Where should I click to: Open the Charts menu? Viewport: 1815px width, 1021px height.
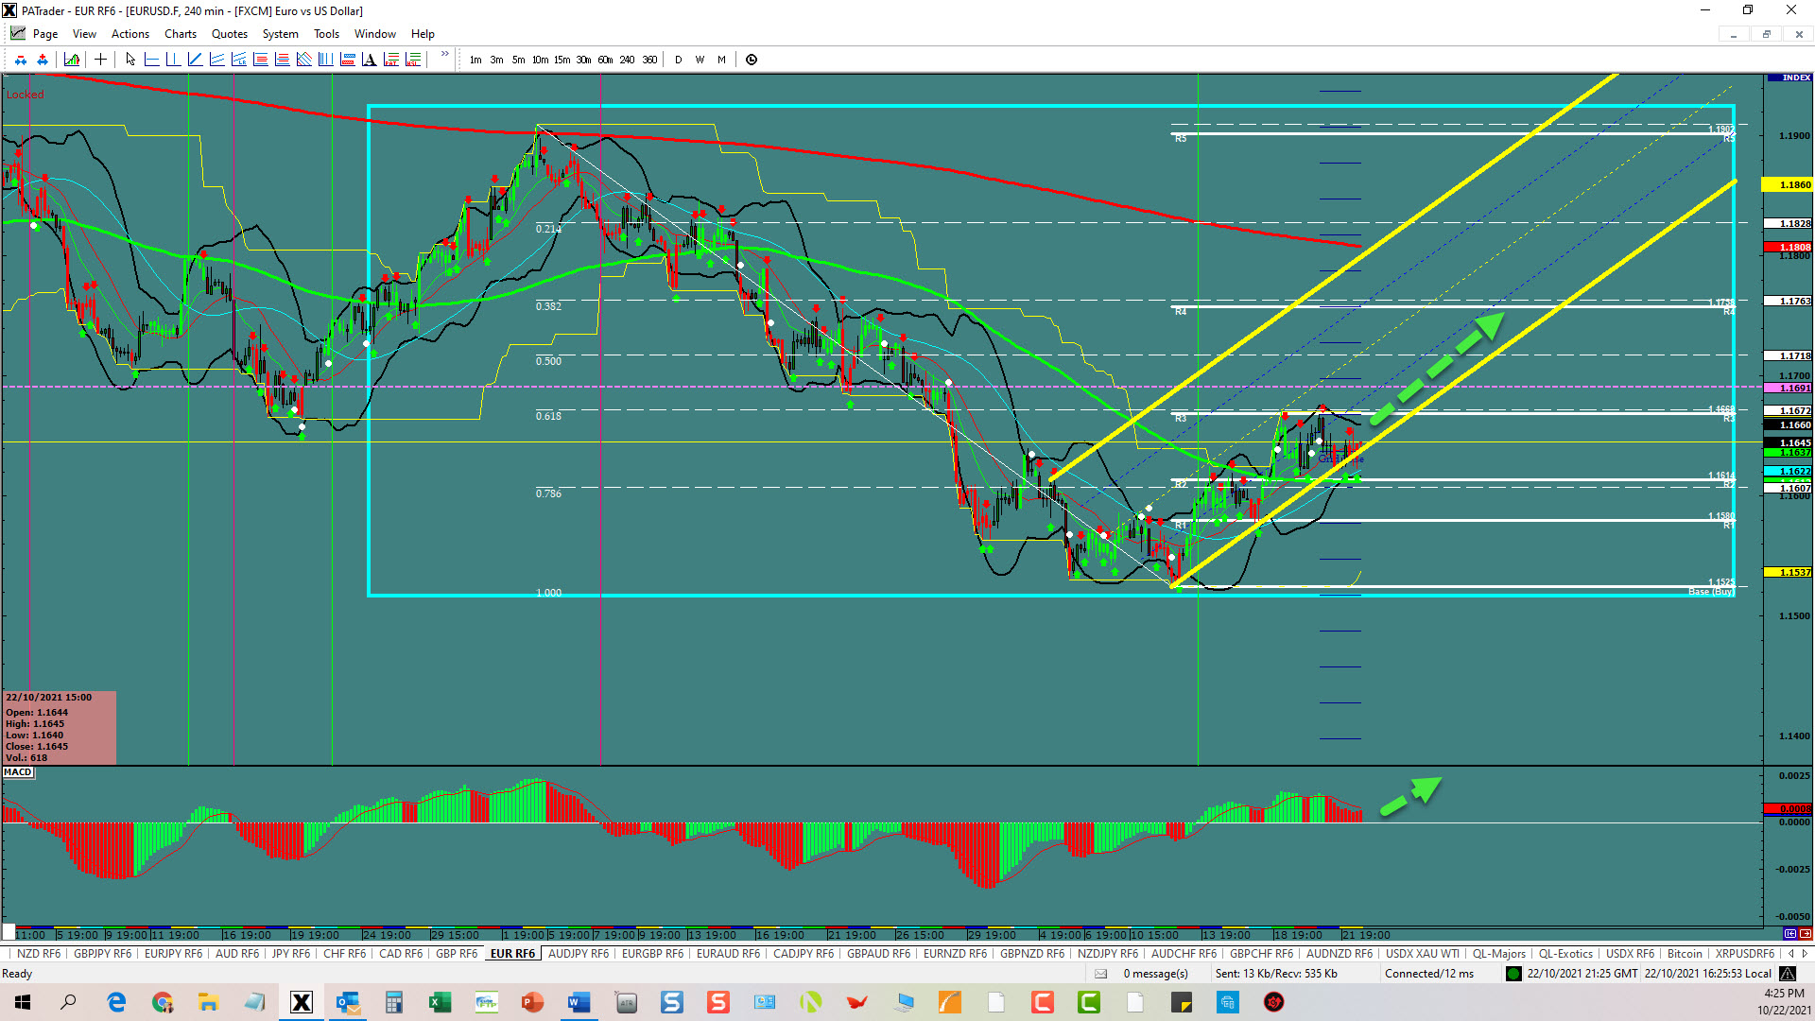(180, 34)
